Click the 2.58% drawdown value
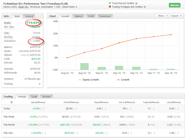Viewport: 185px width, 138px height. click(37, 41)
